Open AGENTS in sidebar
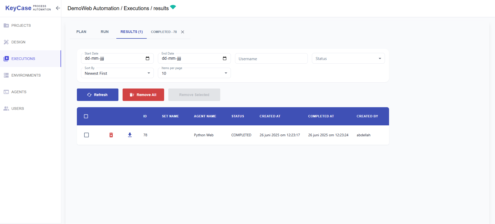Viewport: 495px width, 224px height. pos(30,92)
